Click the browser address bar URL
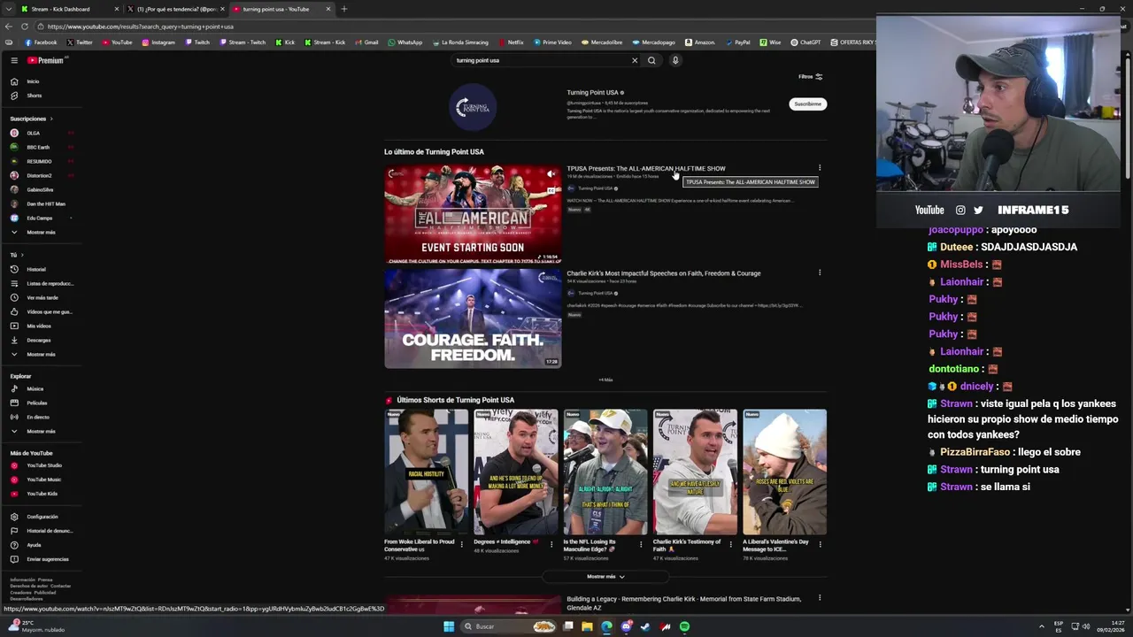This screenshot has height=637, width=1133. (x=140, y=27)
